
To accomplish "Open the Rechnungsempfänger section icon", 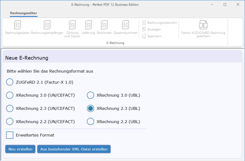I will coord(47,25).
